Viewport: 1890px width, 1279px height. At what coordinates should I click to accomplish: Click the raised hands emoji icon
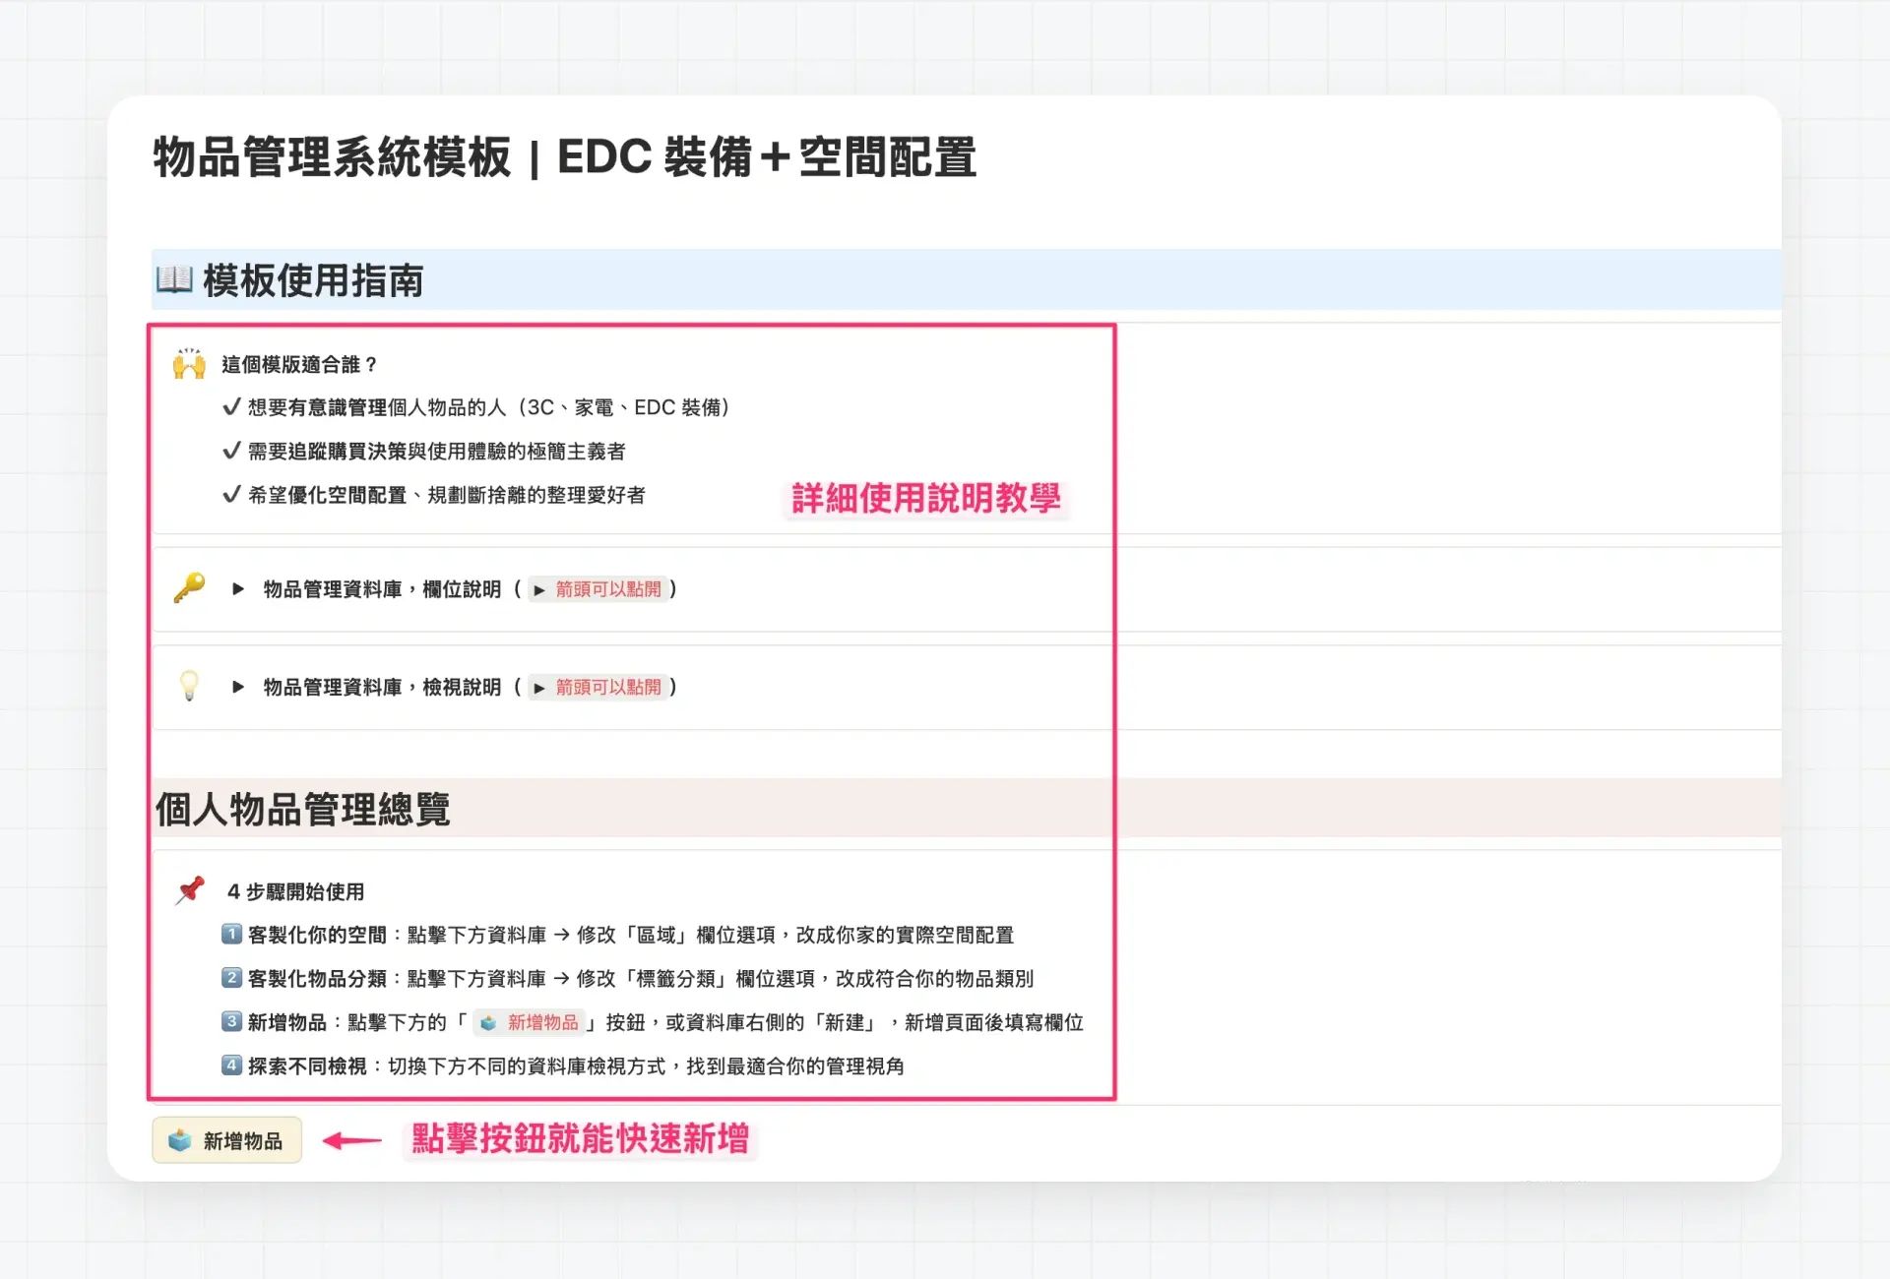pos(189,364)
